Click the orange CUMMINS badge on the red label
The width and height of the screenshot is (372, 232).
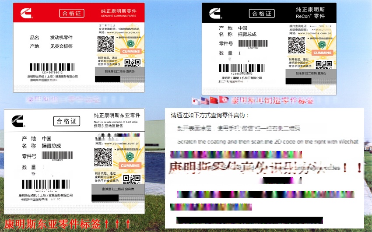coord(131,52)
